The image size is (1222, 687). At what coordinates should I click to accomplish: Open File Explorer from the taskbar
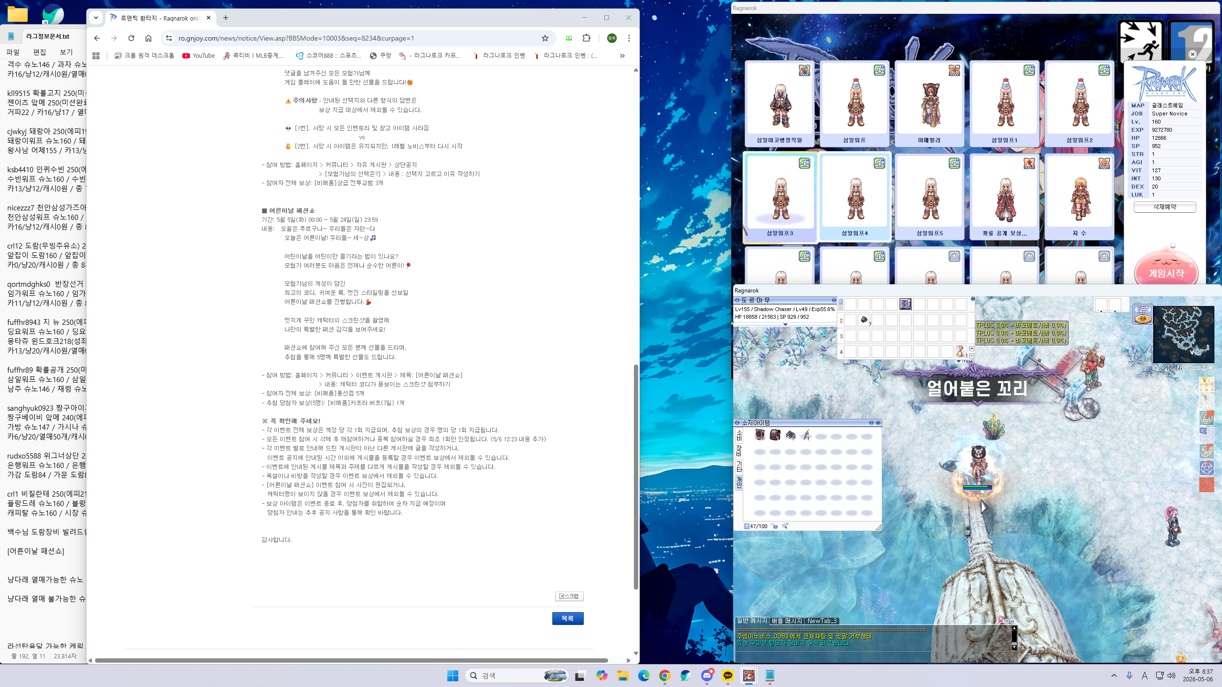[622, 676]
